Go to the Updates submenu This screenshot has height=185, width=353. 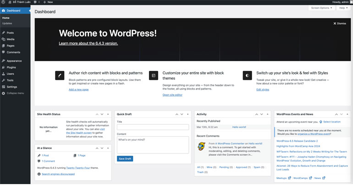tap(7, 23)
